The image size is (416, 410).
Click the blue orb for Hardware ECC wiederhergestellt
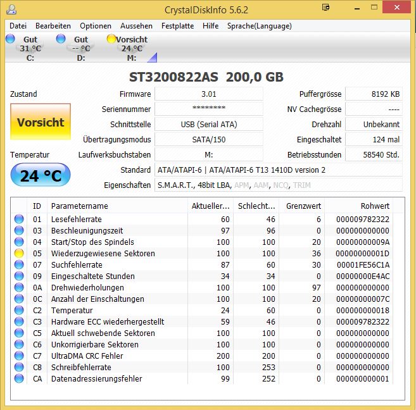point(19,322)
